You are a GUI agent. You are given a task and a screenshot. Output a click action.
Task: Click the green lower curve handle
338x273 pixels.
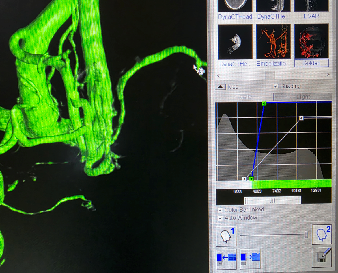click(251, 179)
